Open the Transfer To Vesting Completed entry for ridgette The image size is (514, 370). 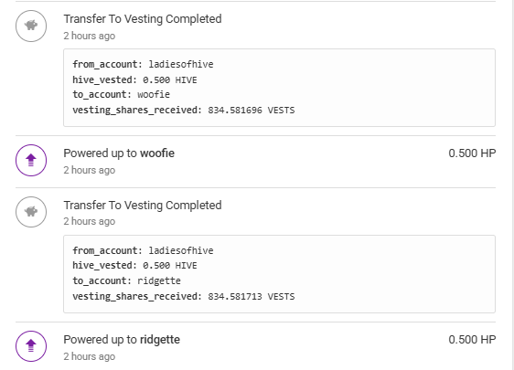coord(143,206)
